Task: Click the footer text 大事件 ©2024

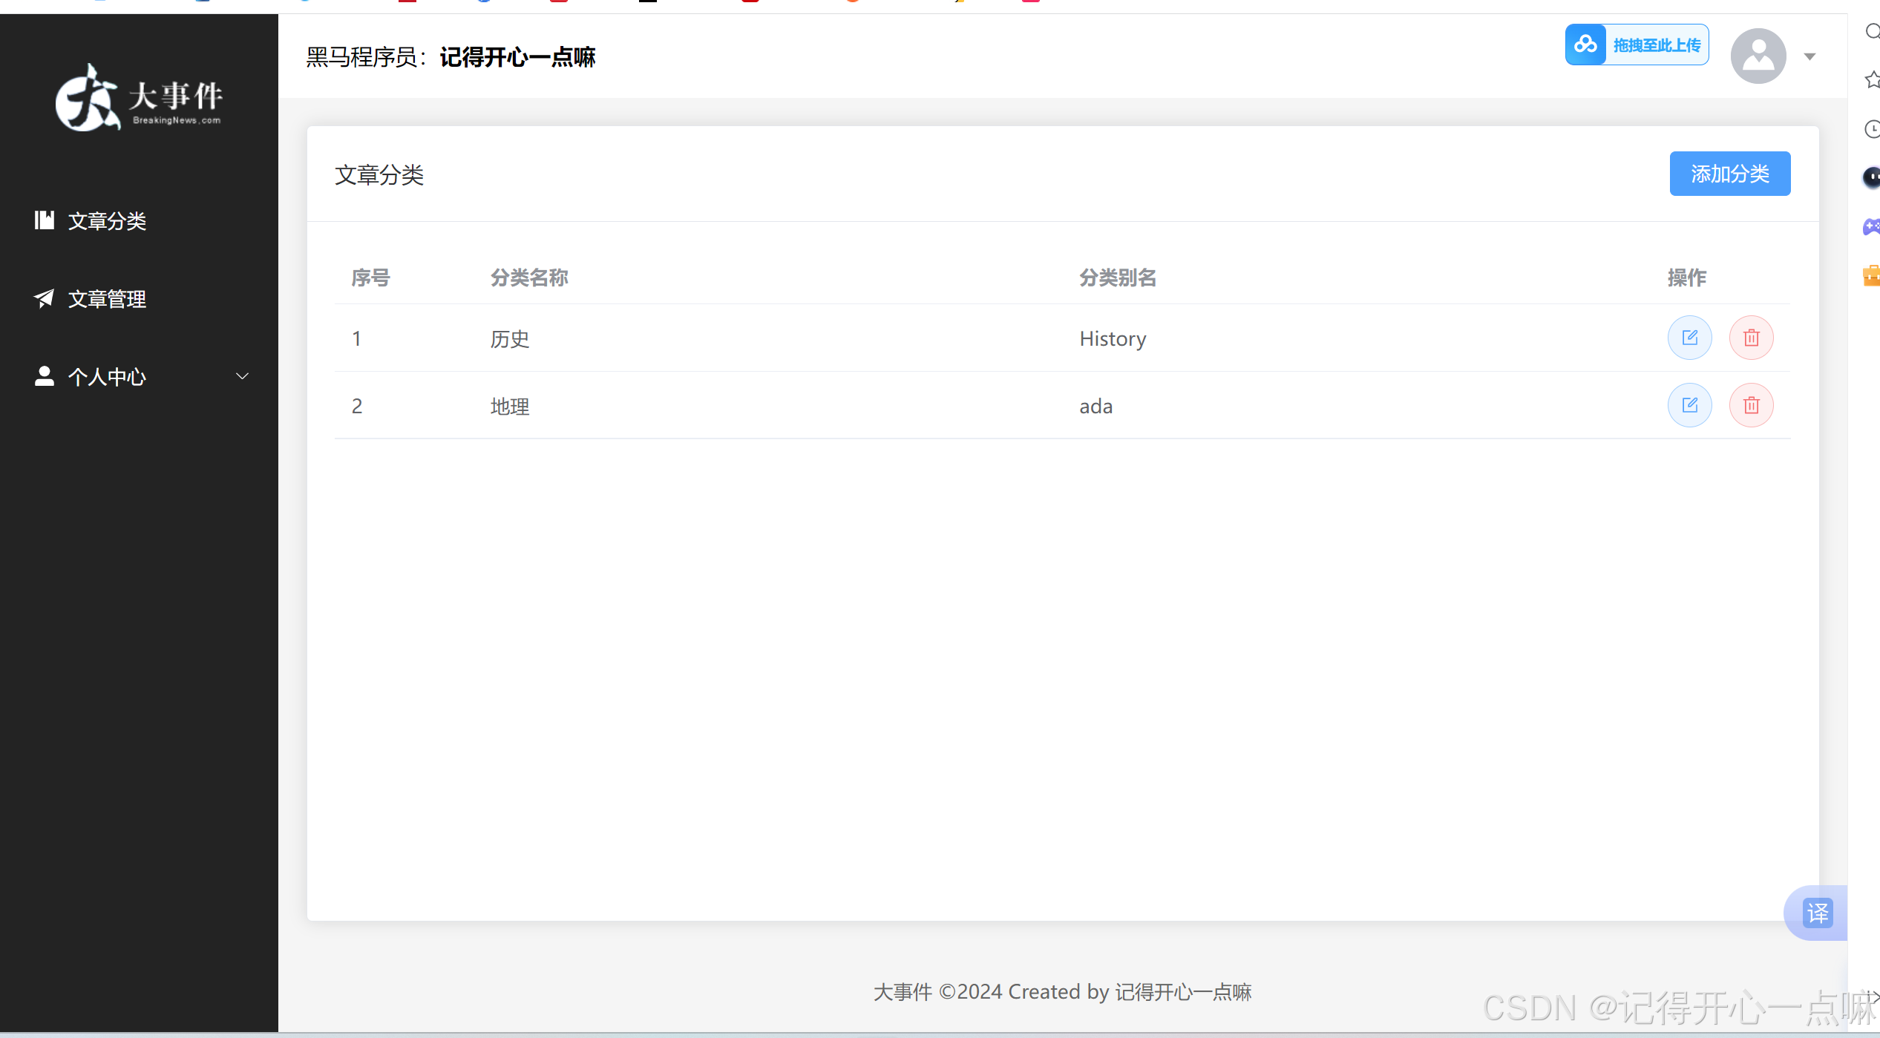Action: [938, 991]
